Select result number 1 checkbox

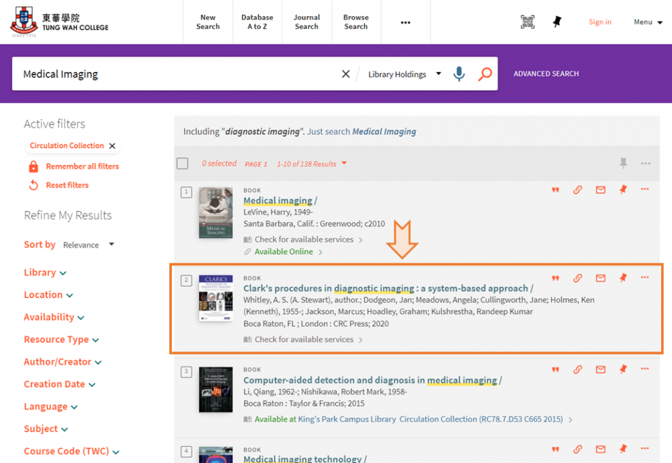186,192
